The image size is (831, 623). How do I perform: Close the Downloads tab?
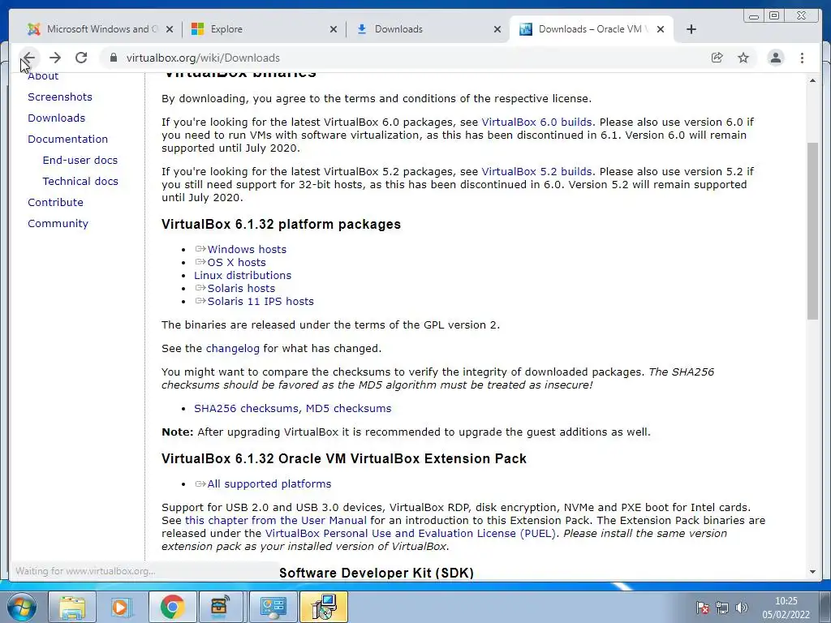pos(497,29)
